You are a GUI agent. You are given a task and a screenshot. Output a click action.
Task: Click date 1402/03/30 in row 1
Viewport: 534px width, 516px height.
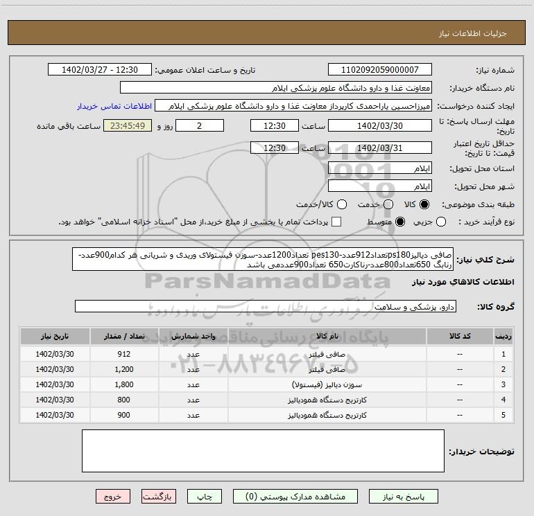55,354
